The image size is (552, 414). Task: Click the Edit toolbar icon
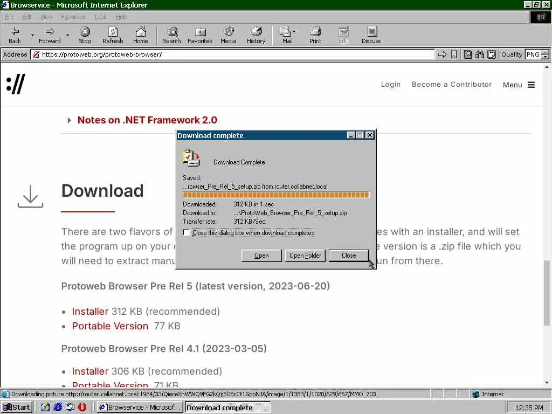[343, 35]
